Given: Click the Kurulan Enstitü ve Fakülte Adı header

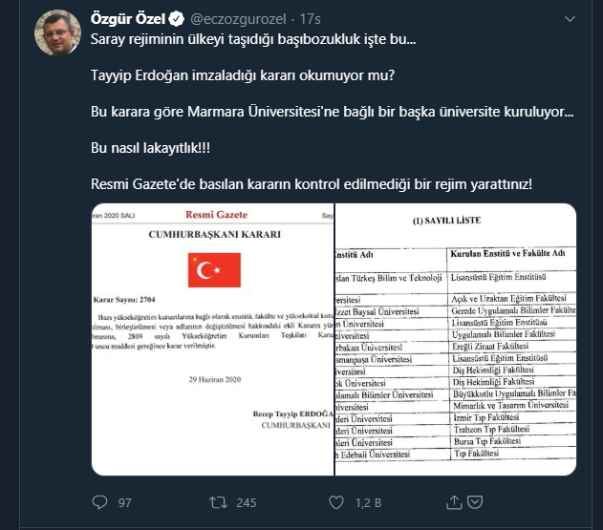Looking at the screenshot, I should coord(507,253).
